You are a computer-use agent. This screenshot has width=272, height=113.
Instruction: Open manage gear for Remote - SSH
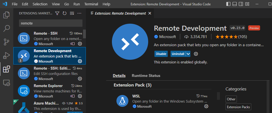pos(80,44)
